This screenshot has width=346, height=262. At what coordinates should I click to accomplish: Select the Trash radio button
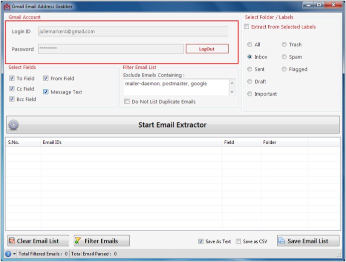pyautogui.click(x=284, y=44)
